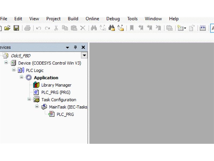Viewport: 214px width, 161px height.
Task: Open Library Manager
Action: (x=56, y=85)
